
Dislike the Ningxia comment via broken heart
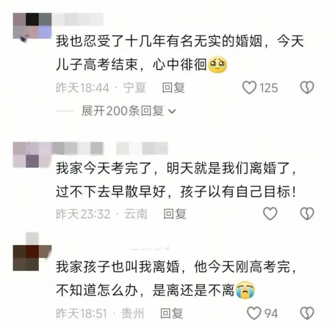click(x=307, y=87)
